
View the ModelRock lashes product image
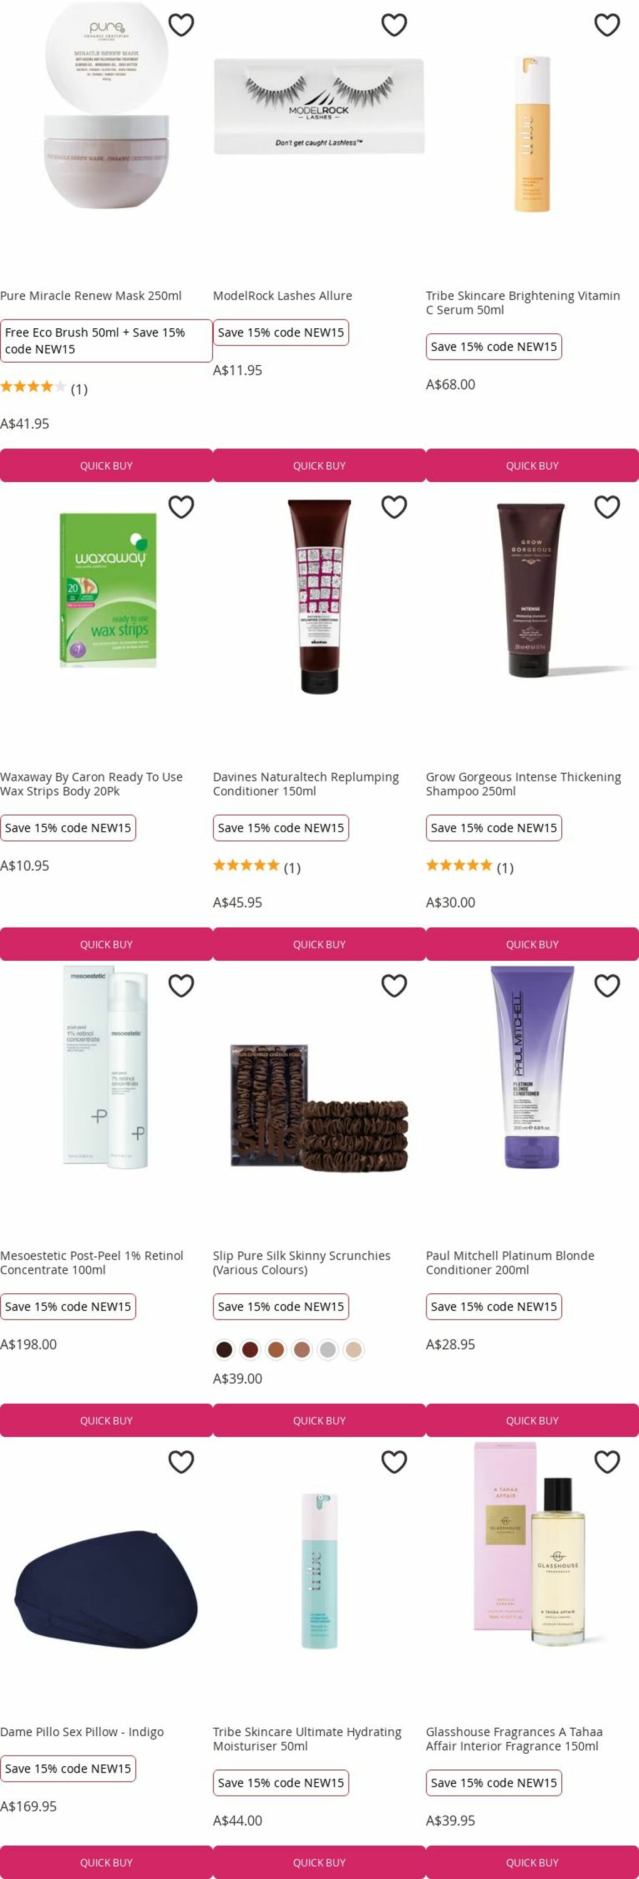tap(319, 106)
